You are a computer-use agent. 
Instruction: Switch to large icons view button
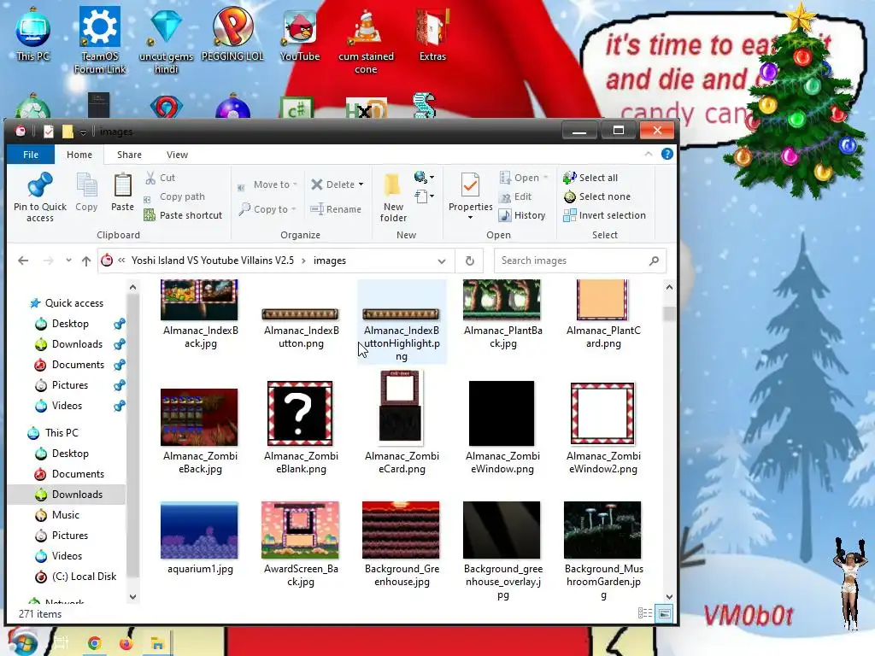pos(664,613)
